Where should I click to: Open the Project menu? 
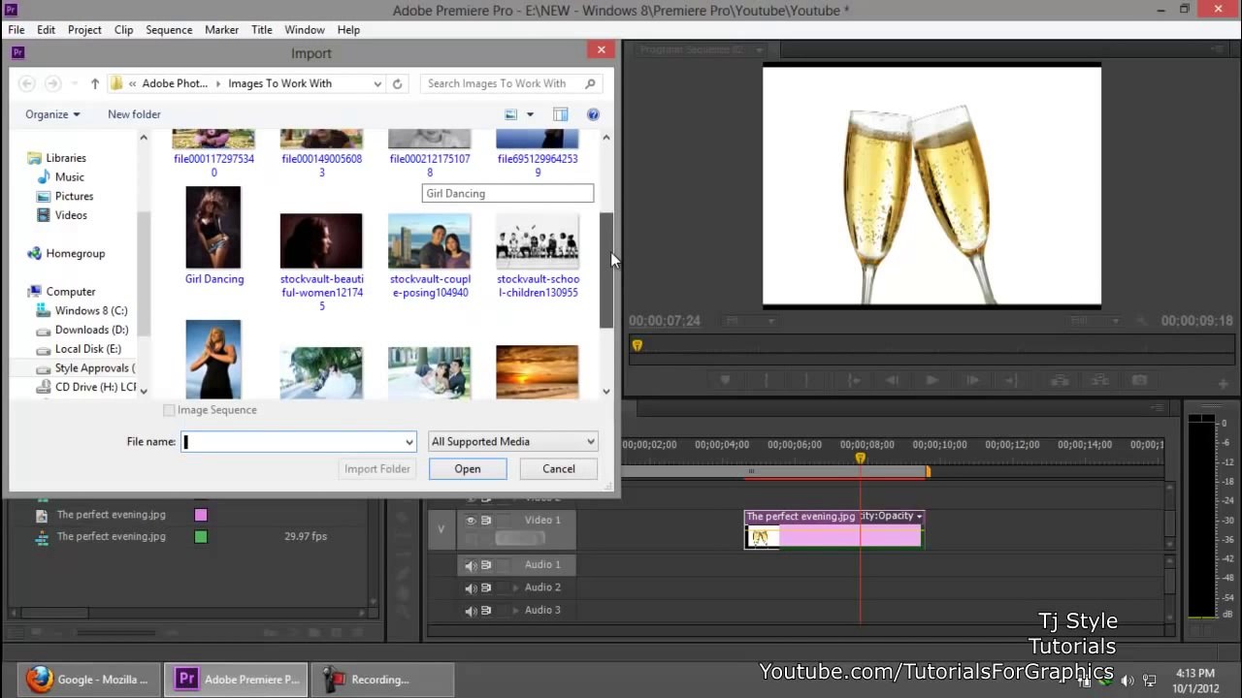tap(84, 30)
